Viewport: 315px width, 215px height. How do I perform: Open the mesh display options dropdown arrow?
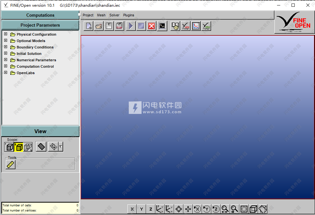point(61,147)
